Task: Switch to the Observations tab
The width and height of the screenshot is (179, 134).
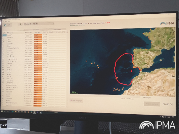Action: click(x=57, y=29)
